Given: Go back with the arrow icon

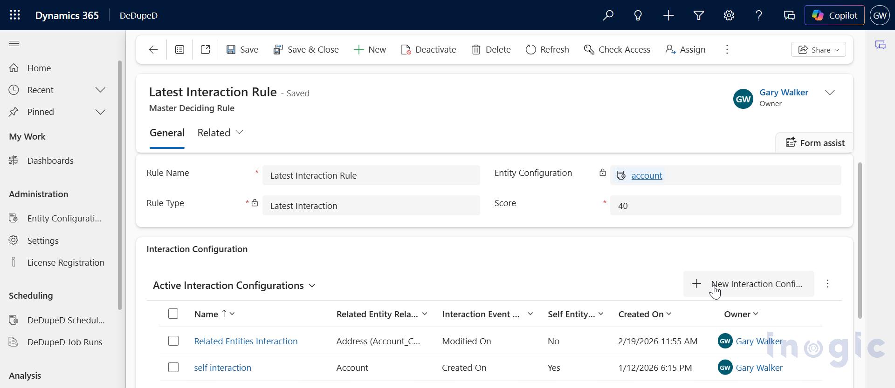Looking at the screenshot, I should point(153,49).
